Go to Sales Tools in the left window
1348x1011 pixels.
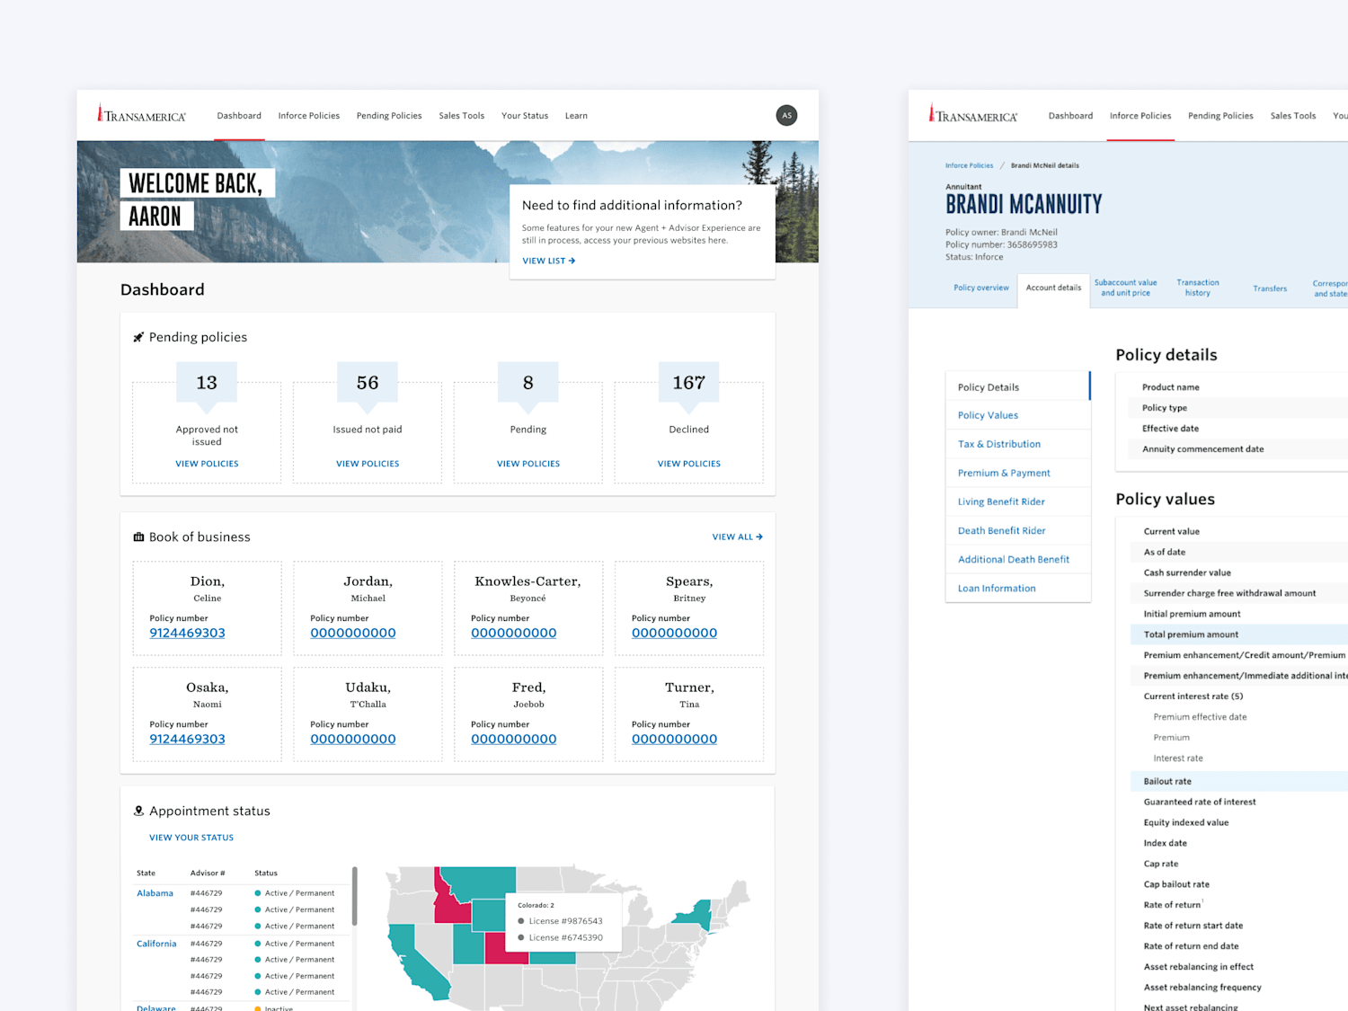coord(462,116)
